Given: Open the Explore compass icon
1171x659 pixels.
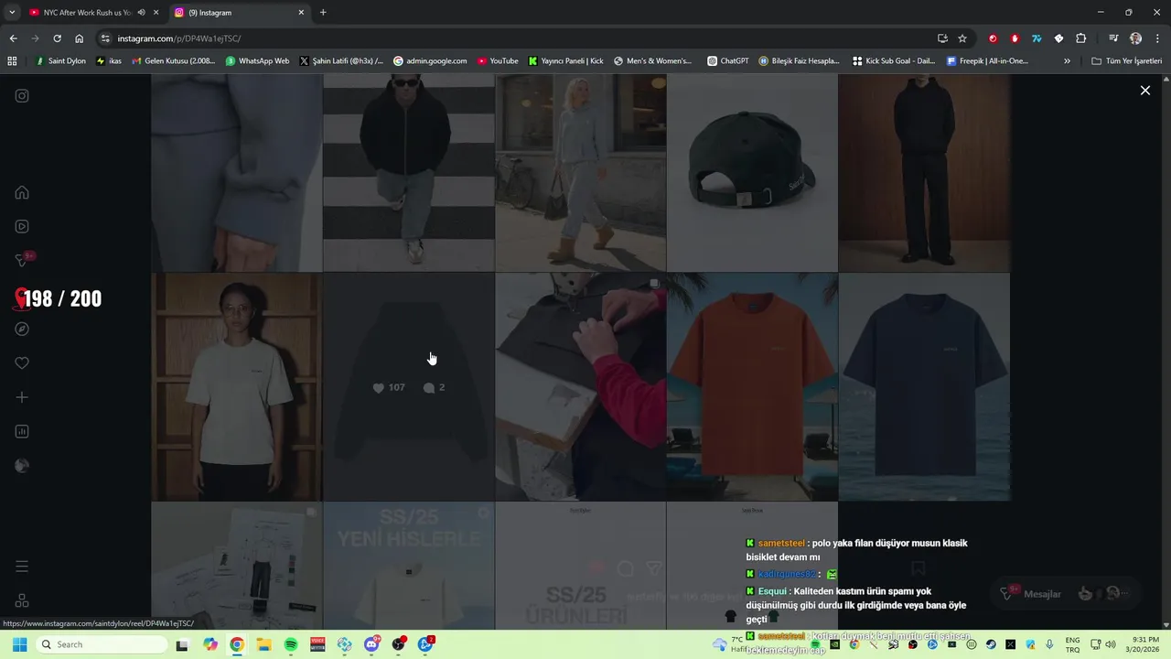Looking at the screenshot, I should click(22, 329).
